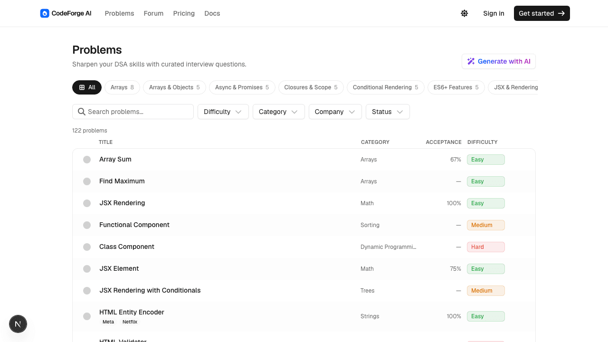The image size is (608, 342).
Task: Click the Dynamic Programming category cell
Action: coord(389,247)
